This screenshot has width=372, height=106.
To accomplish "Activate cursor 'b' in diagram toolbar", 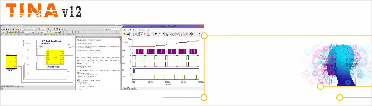I will [182, 34].
